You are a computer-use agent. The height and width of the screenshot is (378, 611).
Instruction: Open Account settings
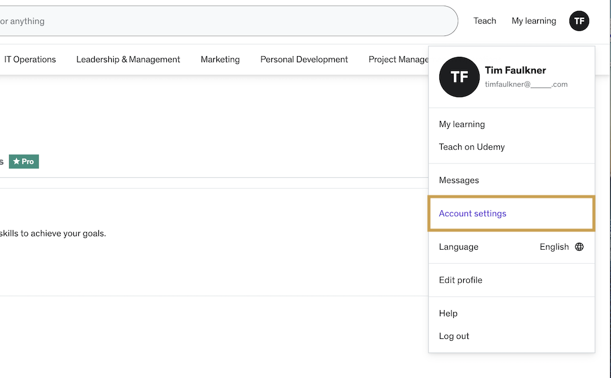(x=472, y=214)
